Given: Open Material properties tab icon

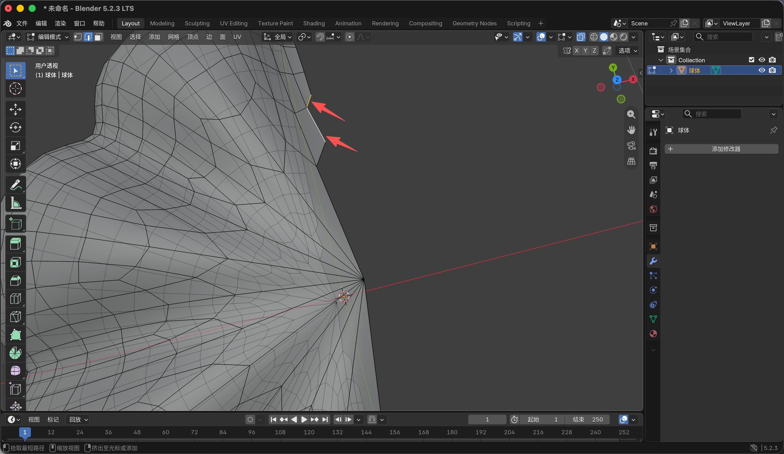Looking at the screenshot, I should click(653, 333).
